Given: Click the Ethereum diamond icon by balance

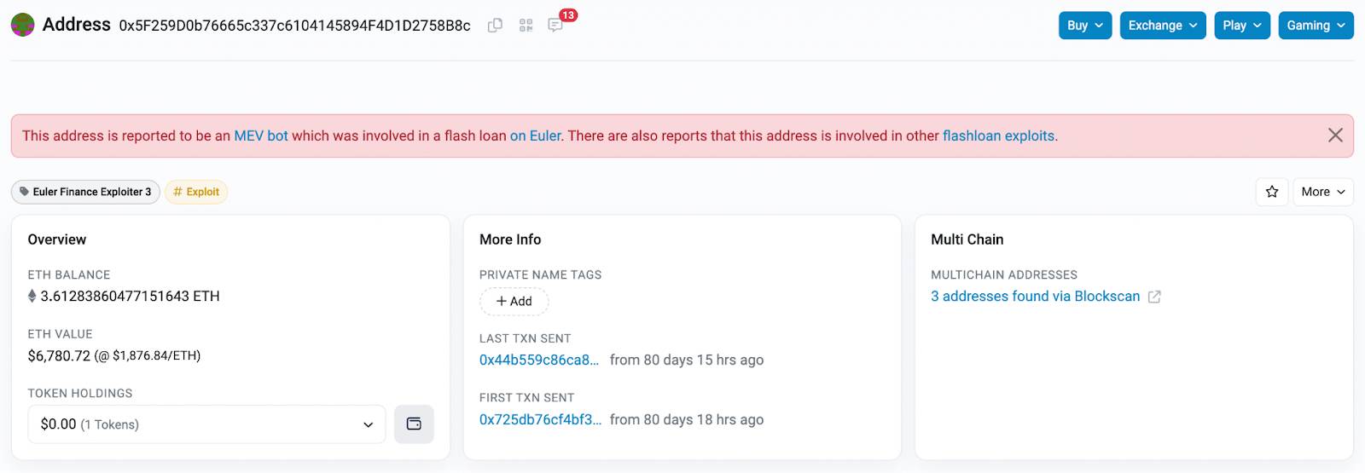Looking at the screenshot, I should [32, 296].
